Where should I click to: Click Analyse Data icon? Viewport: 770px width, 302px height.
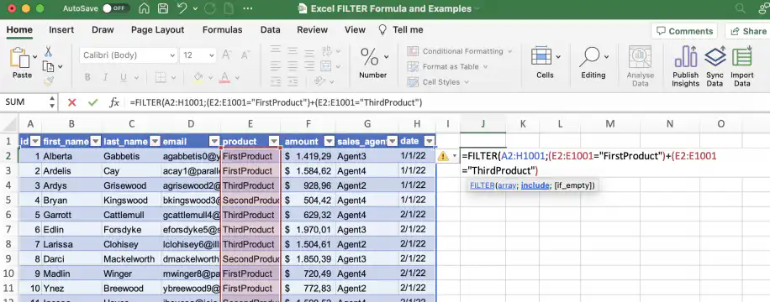640,56
